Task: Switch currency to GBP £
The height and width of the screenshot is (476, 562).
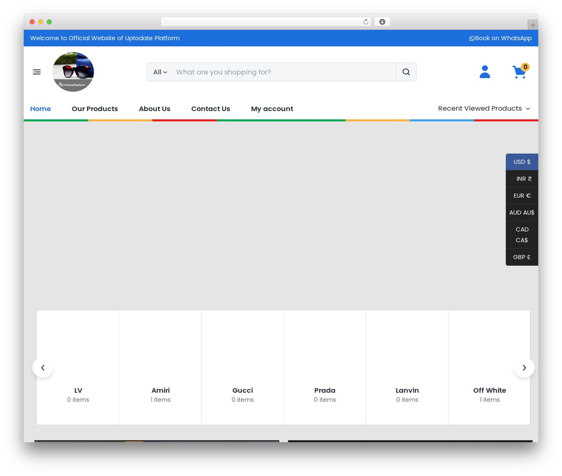Action: 522,257
